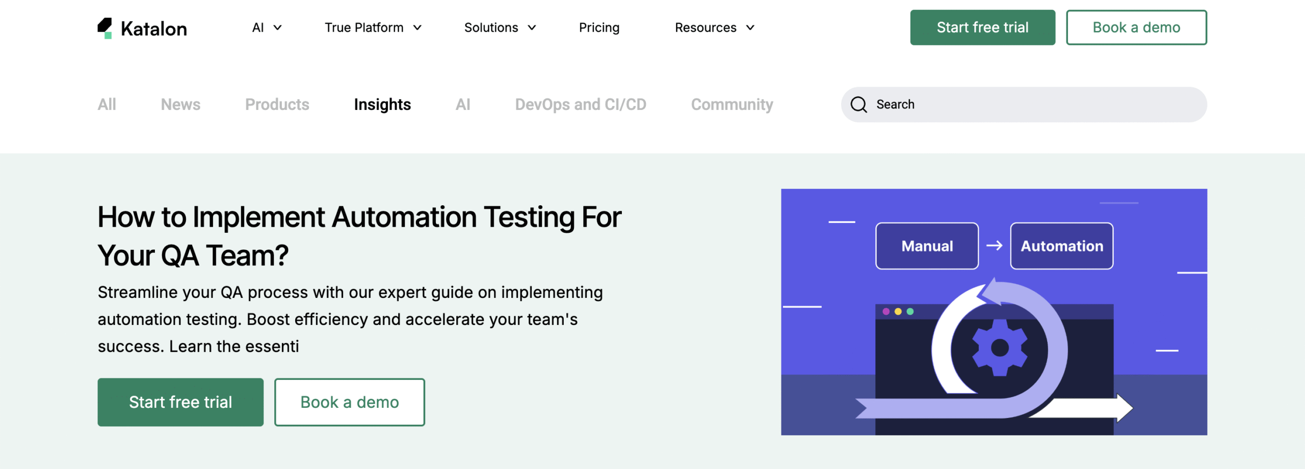Open the Products category tab
Image resolution: width=1305 pixels, height=469 pixels.
(277, 104)
